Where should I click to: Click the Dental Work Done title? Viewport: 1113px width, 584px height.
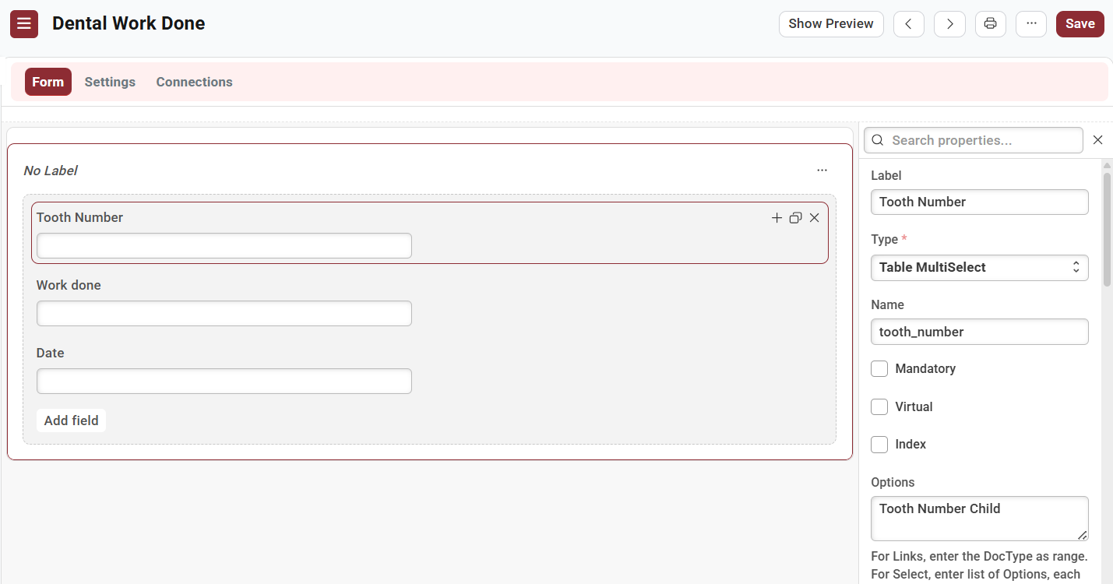(129, 23)
